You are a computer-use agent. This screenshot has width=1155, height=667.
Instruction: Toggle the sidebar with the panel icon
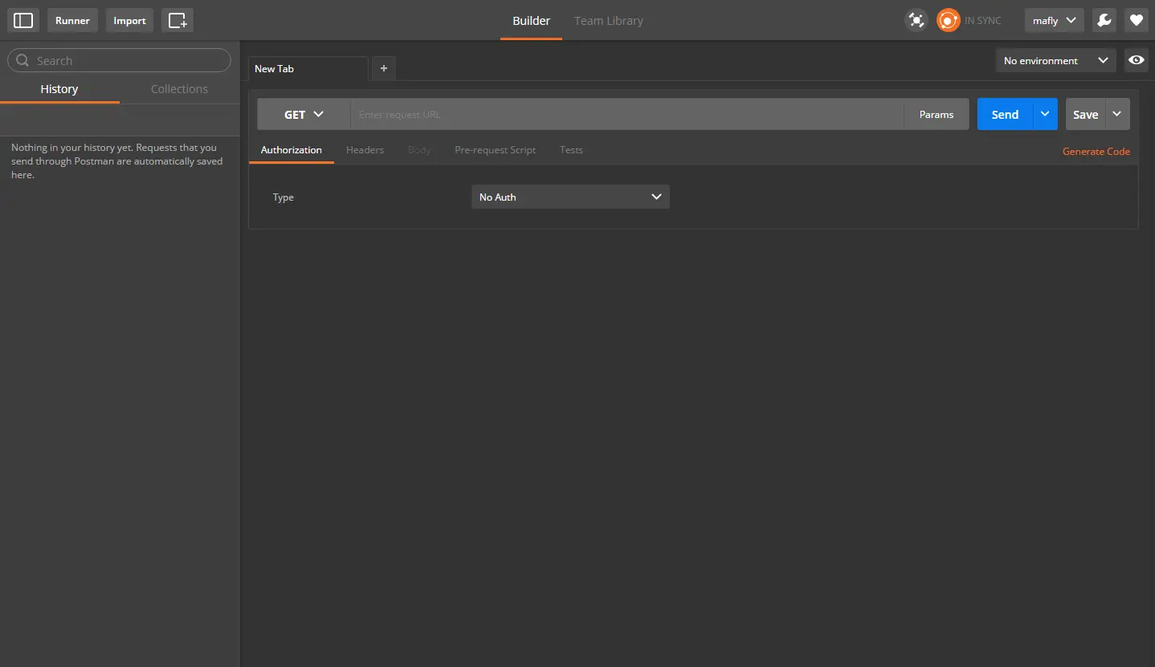(23, 20)
